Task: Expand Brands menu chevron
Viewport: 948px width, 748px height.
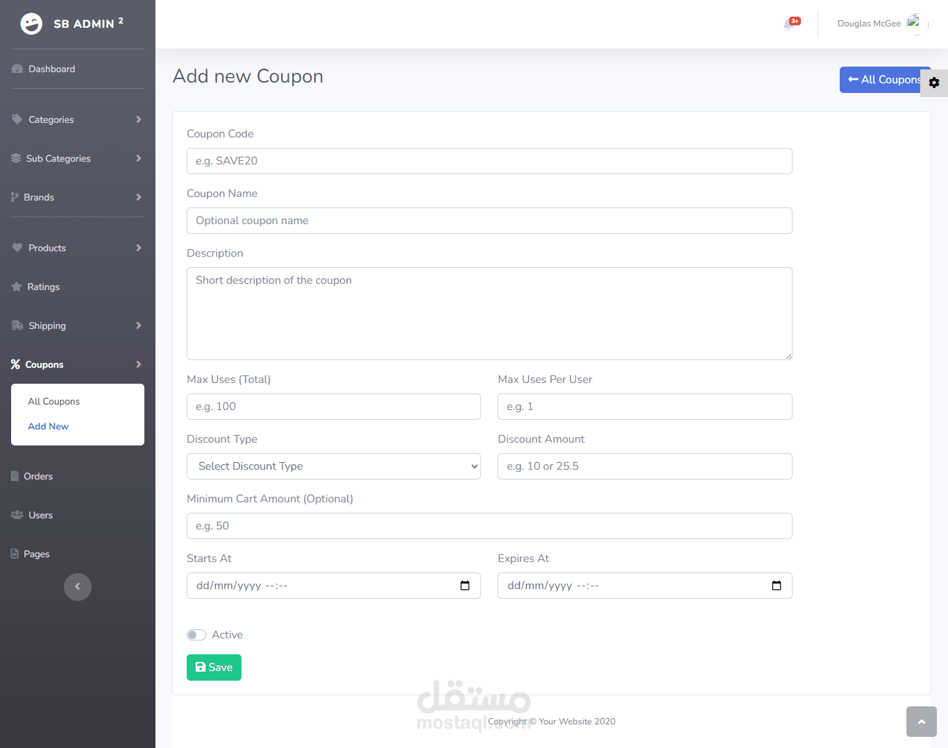Action: coord(139,197)
